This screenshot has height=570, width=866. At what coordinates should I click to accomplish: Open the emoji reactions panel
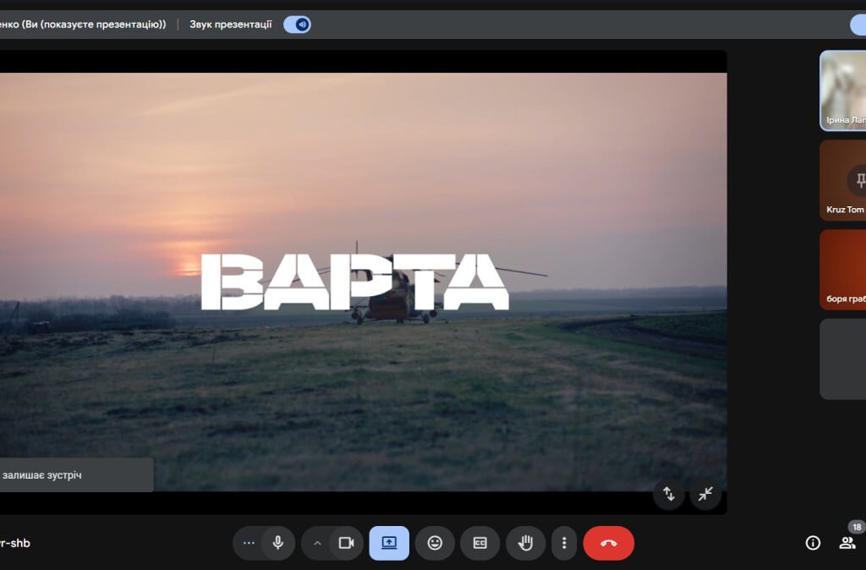[435, 543]
